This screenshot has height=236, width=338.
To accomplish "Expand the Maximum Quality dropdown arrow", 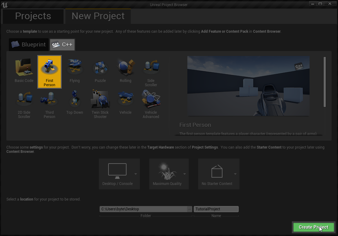I will click(185, 174).
